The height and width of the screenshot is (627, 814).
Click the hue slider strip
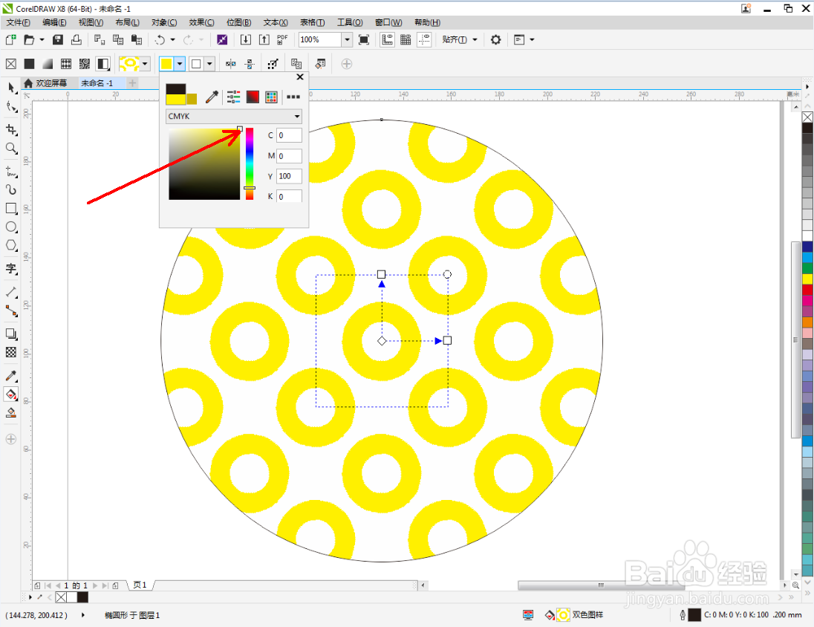coord(250,163)
